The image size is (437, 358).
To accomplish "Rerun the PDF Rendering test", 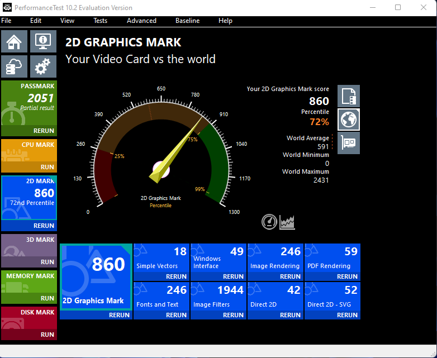I will (x=332, y=276).
